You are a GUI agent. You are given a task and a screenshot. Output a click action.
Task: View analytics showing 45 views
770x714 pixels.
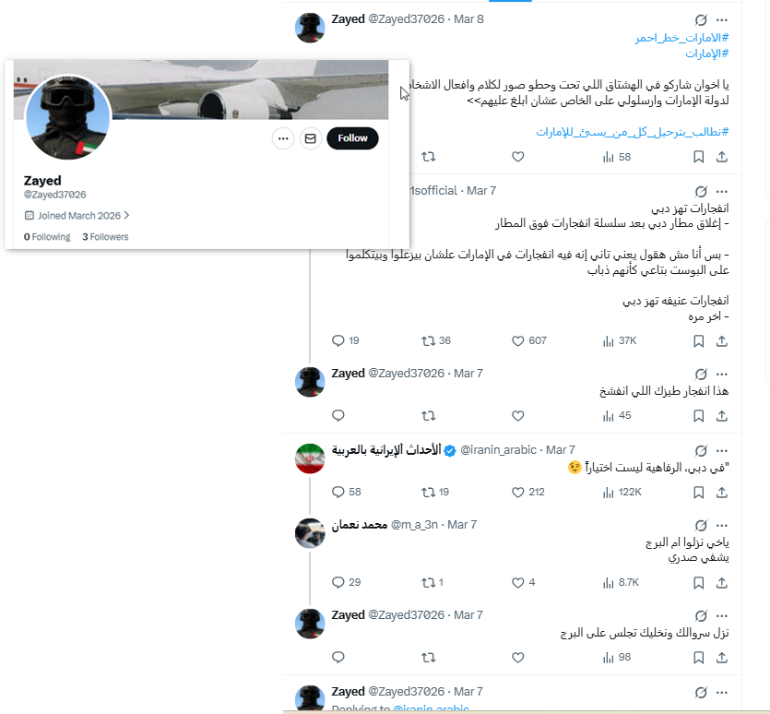click(x=617, y=416)
